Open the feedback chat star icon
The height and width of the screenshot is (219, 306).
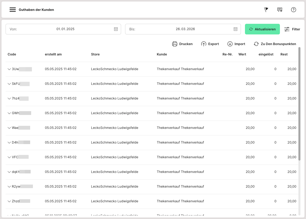[x=280, y=10]
